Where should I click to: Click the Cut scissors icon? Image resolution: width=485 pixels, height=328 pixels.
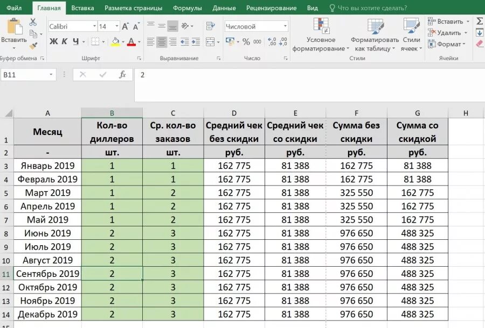(33, 22)
